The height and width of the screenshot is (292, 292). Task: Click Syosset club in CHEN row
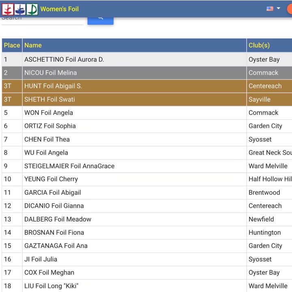(260, 140)
